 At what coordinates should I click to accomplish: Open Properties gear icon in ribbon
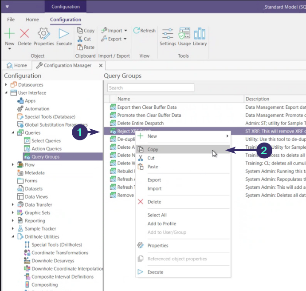click(43, 34)
